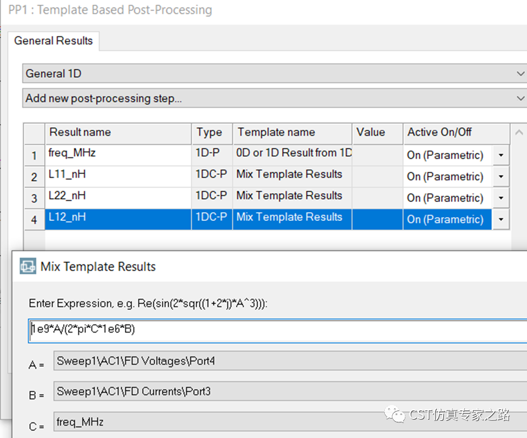
Task: Expand Add new post-processing step list
Action: coord(275,98)
